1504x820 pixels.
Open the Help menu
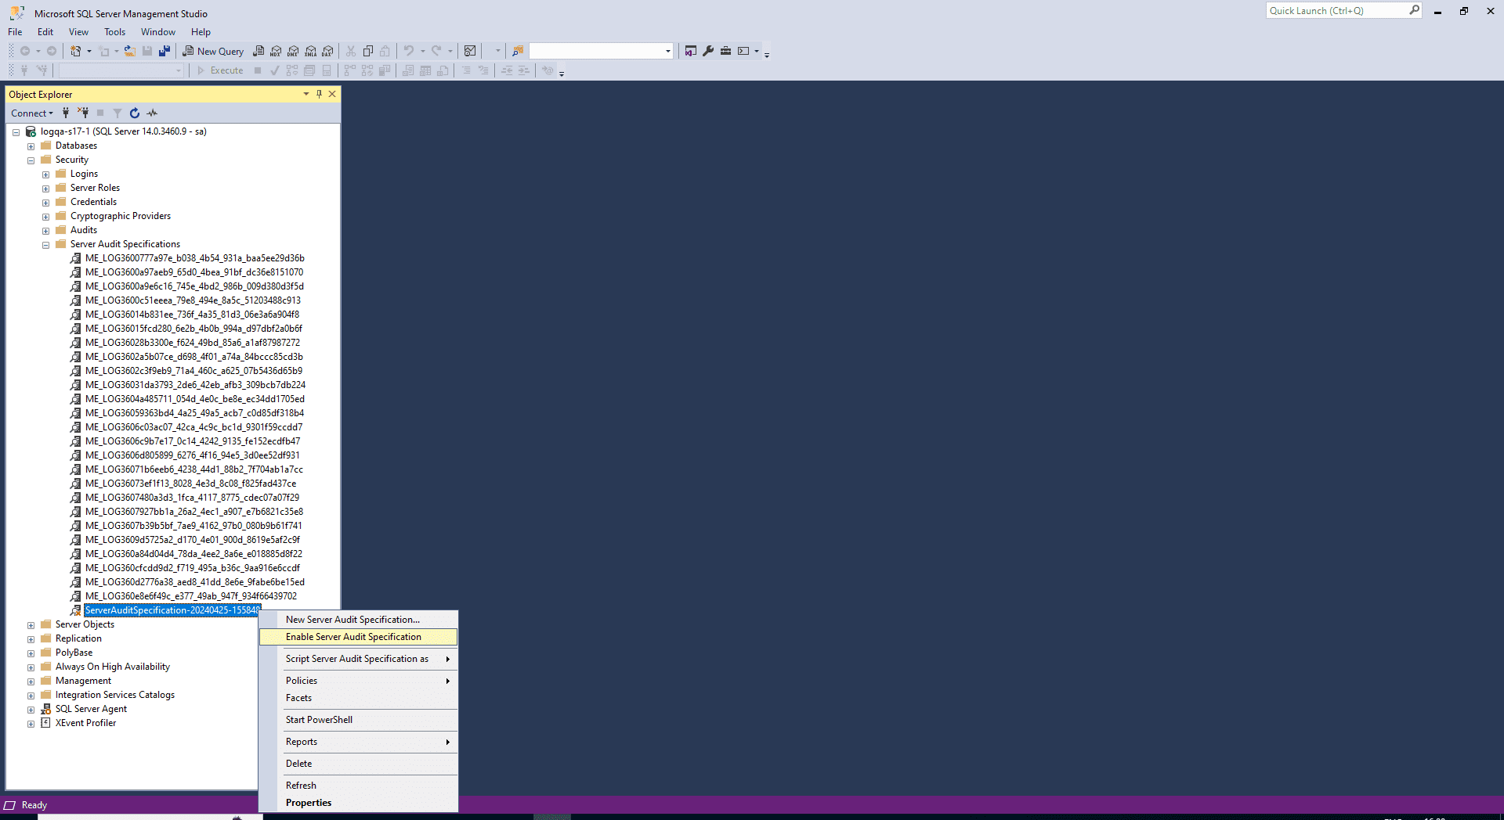click(201, 32)
